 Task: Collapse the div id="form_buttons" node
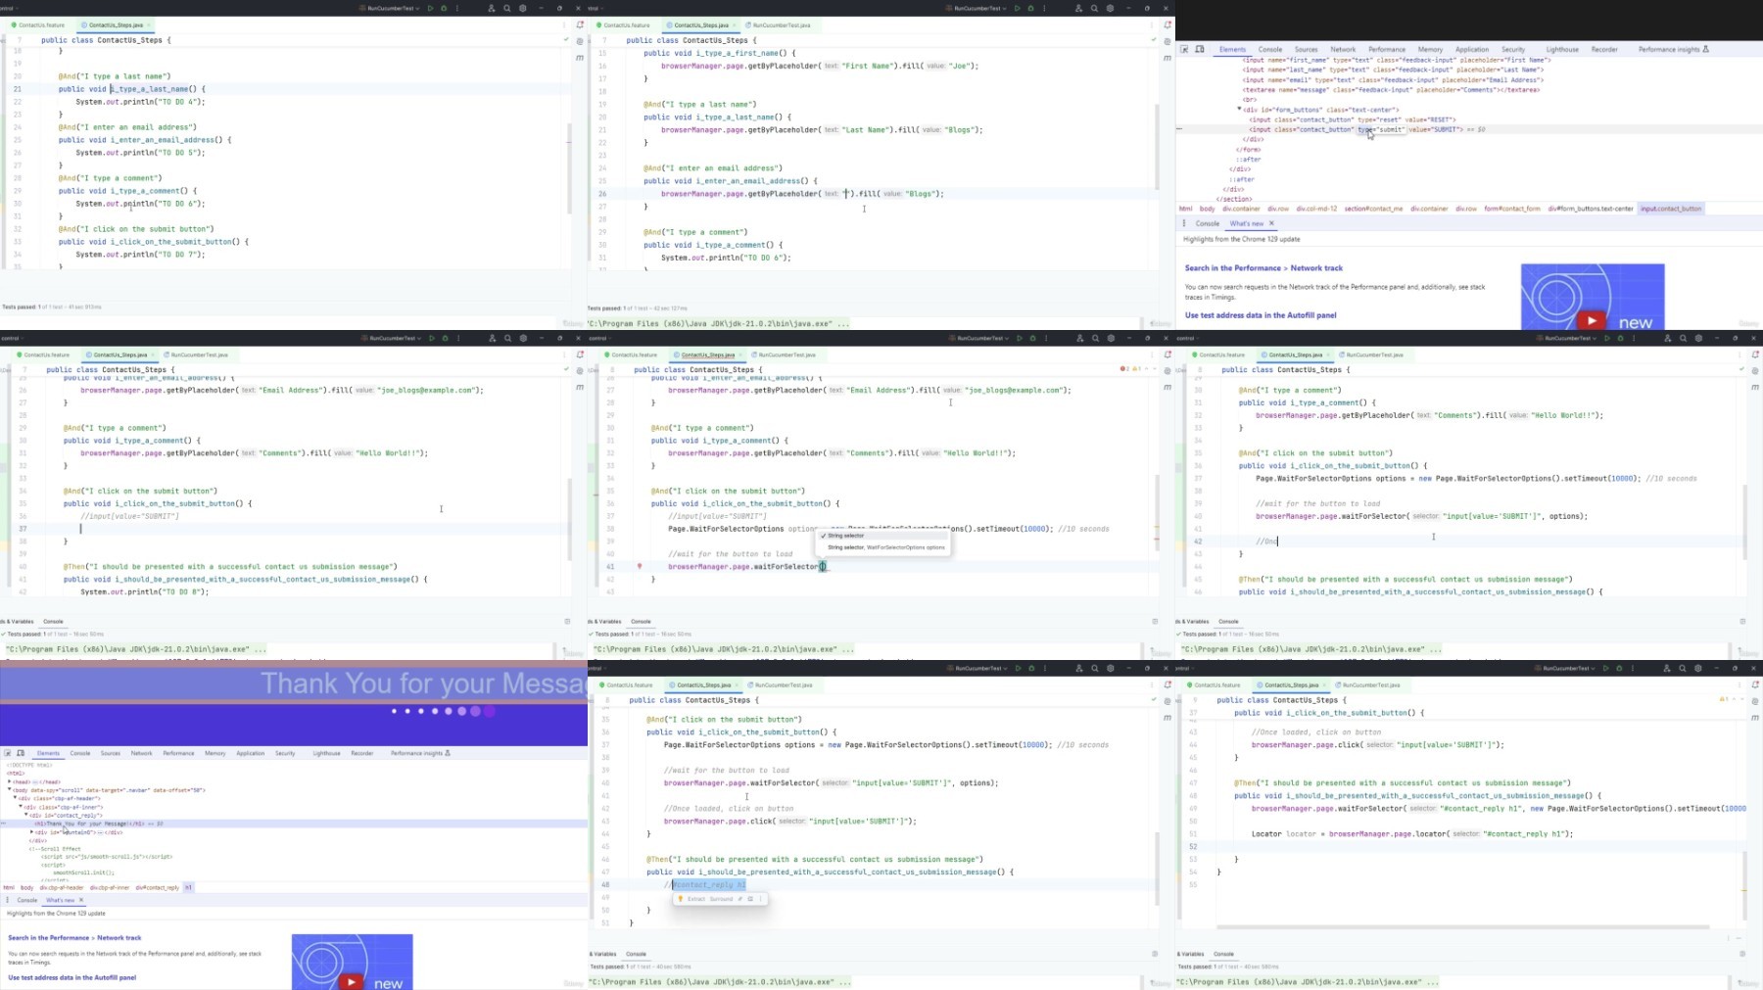point(1239,110)
